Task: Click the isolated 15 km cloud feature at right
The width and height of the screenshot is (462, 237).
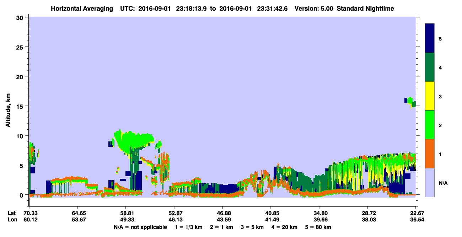Action: 410,102
